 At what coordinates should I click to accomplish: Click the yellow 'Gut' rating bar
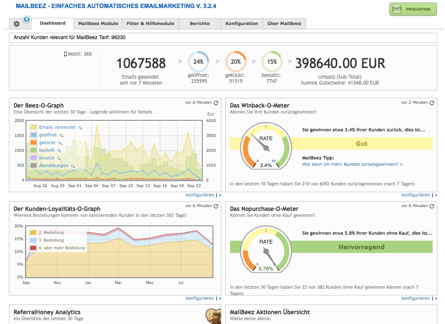[362, 144]
